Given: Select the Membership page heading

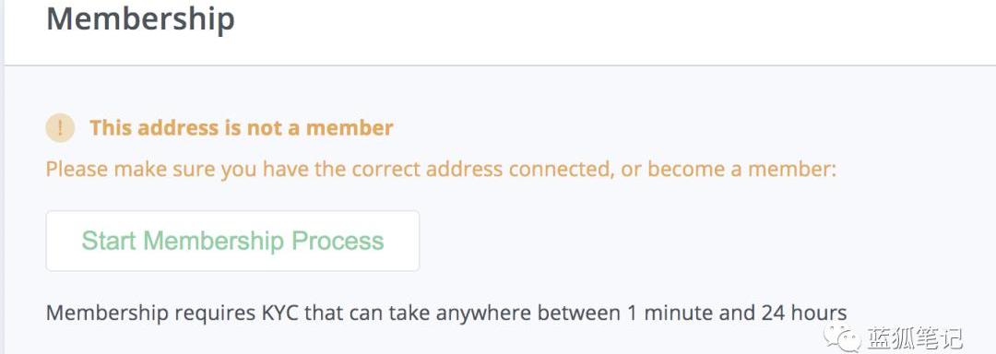Looking at the screenshot, I should tap(140, 18).
